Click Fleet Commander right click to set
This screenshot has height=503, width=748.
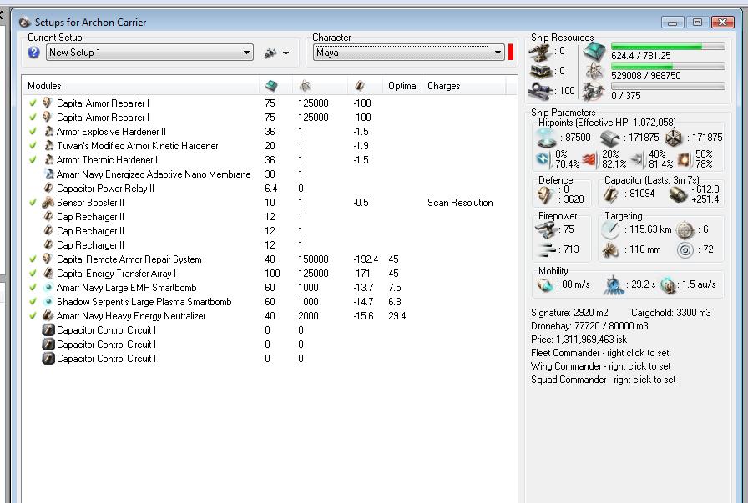[599, 353]
